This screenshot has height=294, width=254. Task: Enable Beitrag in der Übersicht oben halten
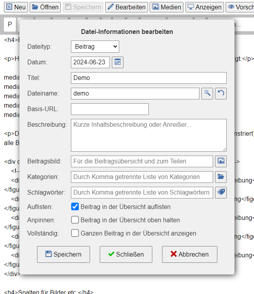click(75, 220)
